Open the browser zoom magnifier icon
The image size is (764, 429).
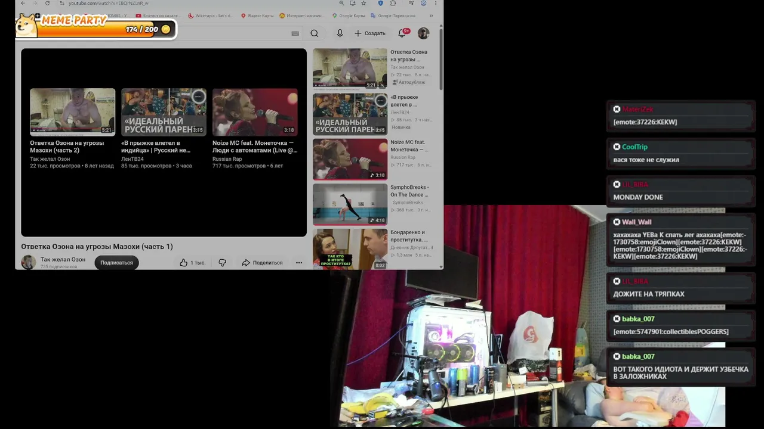pos(341,3)
